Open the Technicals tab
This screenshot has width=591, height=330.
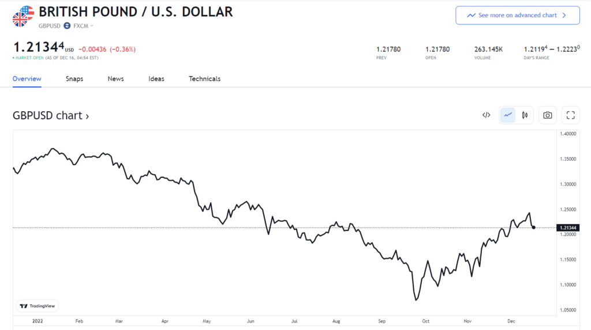coord(205,79)
